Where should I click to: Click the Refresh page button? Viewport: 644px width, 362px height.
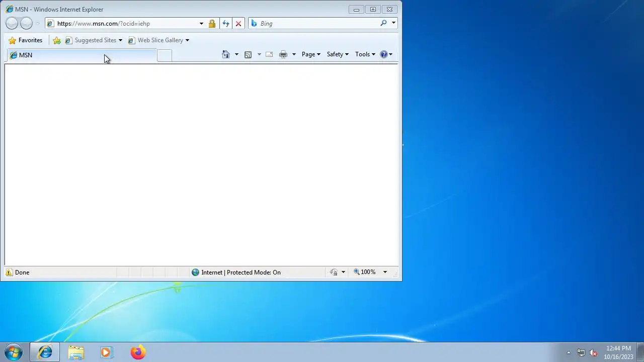point(226,24)
